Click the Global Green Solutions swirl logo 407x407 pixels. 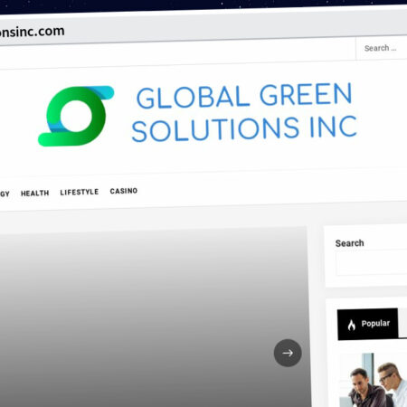point(76,116)
